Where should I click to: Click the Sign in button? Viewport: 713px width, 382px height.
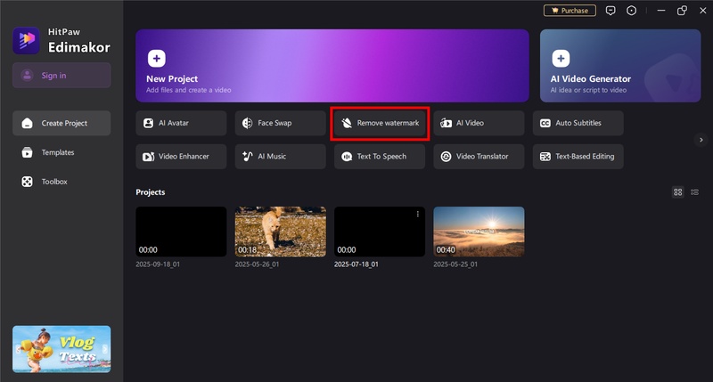(x=61, y=76)
